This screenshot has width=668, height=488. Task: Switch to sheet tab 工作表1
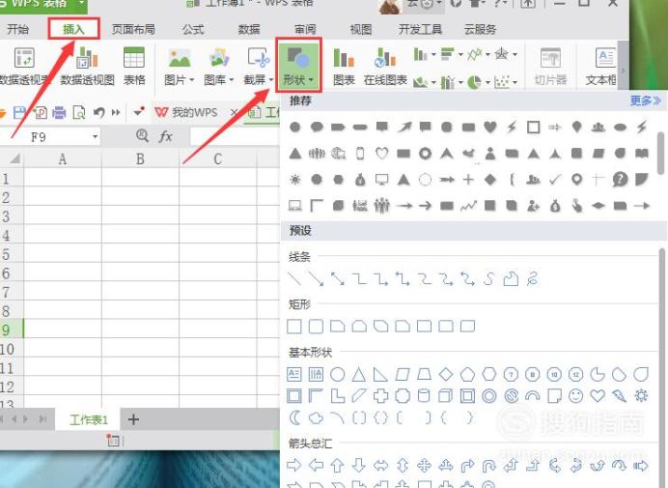point(88,419)
